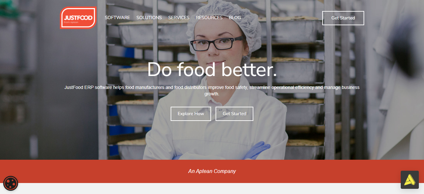The image size is (424, 194).
Task: Select the Explore How button
Action: coord(191,114)
